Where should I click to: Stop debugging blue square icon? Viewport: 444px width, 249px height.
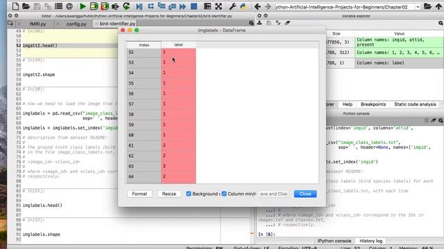(x=194, y=6)
